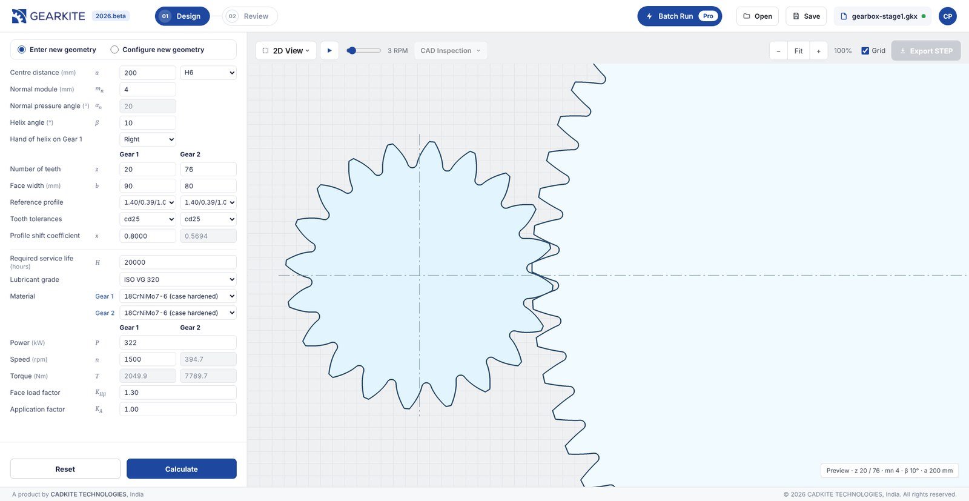969x501 pixels.
Task: Click the Helix angle input field
Action: [148, 123]
